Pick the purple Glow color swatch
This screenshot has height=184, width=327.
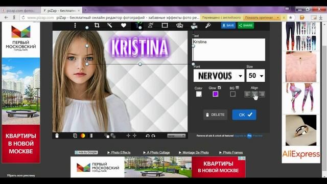click(216, 94)
